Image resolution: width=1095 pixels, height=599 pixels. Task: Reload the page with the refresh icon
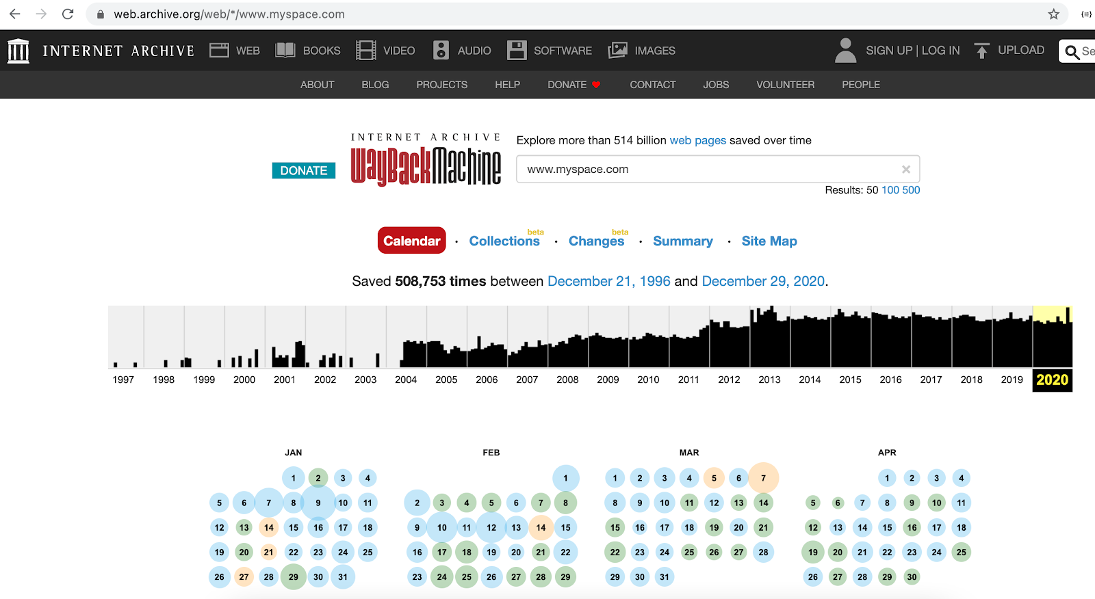(68, 14)
